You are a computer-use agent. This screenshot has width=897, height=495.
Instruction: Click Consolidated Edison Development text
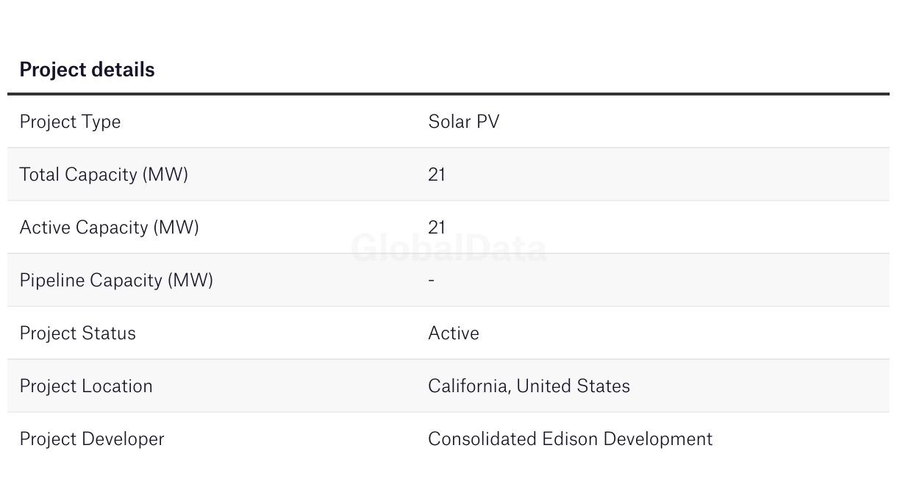coord(571,439)
